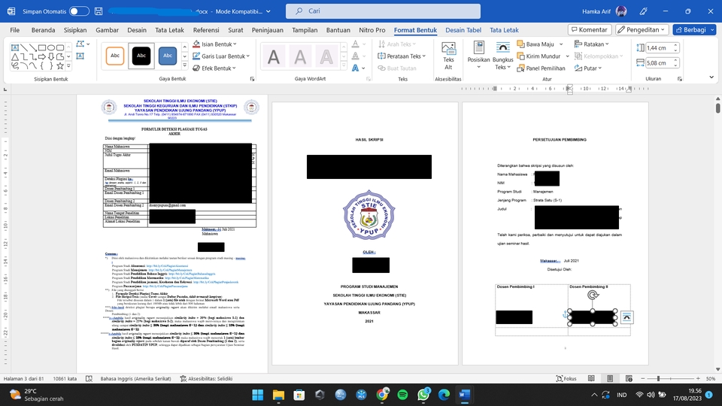This screenshot has width=722, height=406.
Task: Open WhatsApp from the taskbar
Action: [x=423, y=395]
